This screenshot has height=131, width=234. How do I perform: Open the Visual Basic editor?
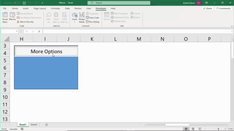pyautogui.click(x=5, y=17)
